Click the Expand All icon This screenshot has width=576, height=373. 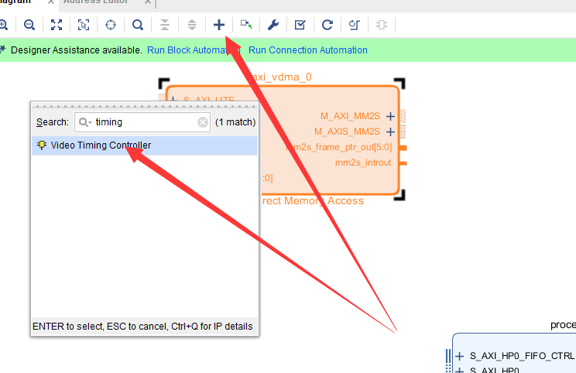(x=192, y=25)
